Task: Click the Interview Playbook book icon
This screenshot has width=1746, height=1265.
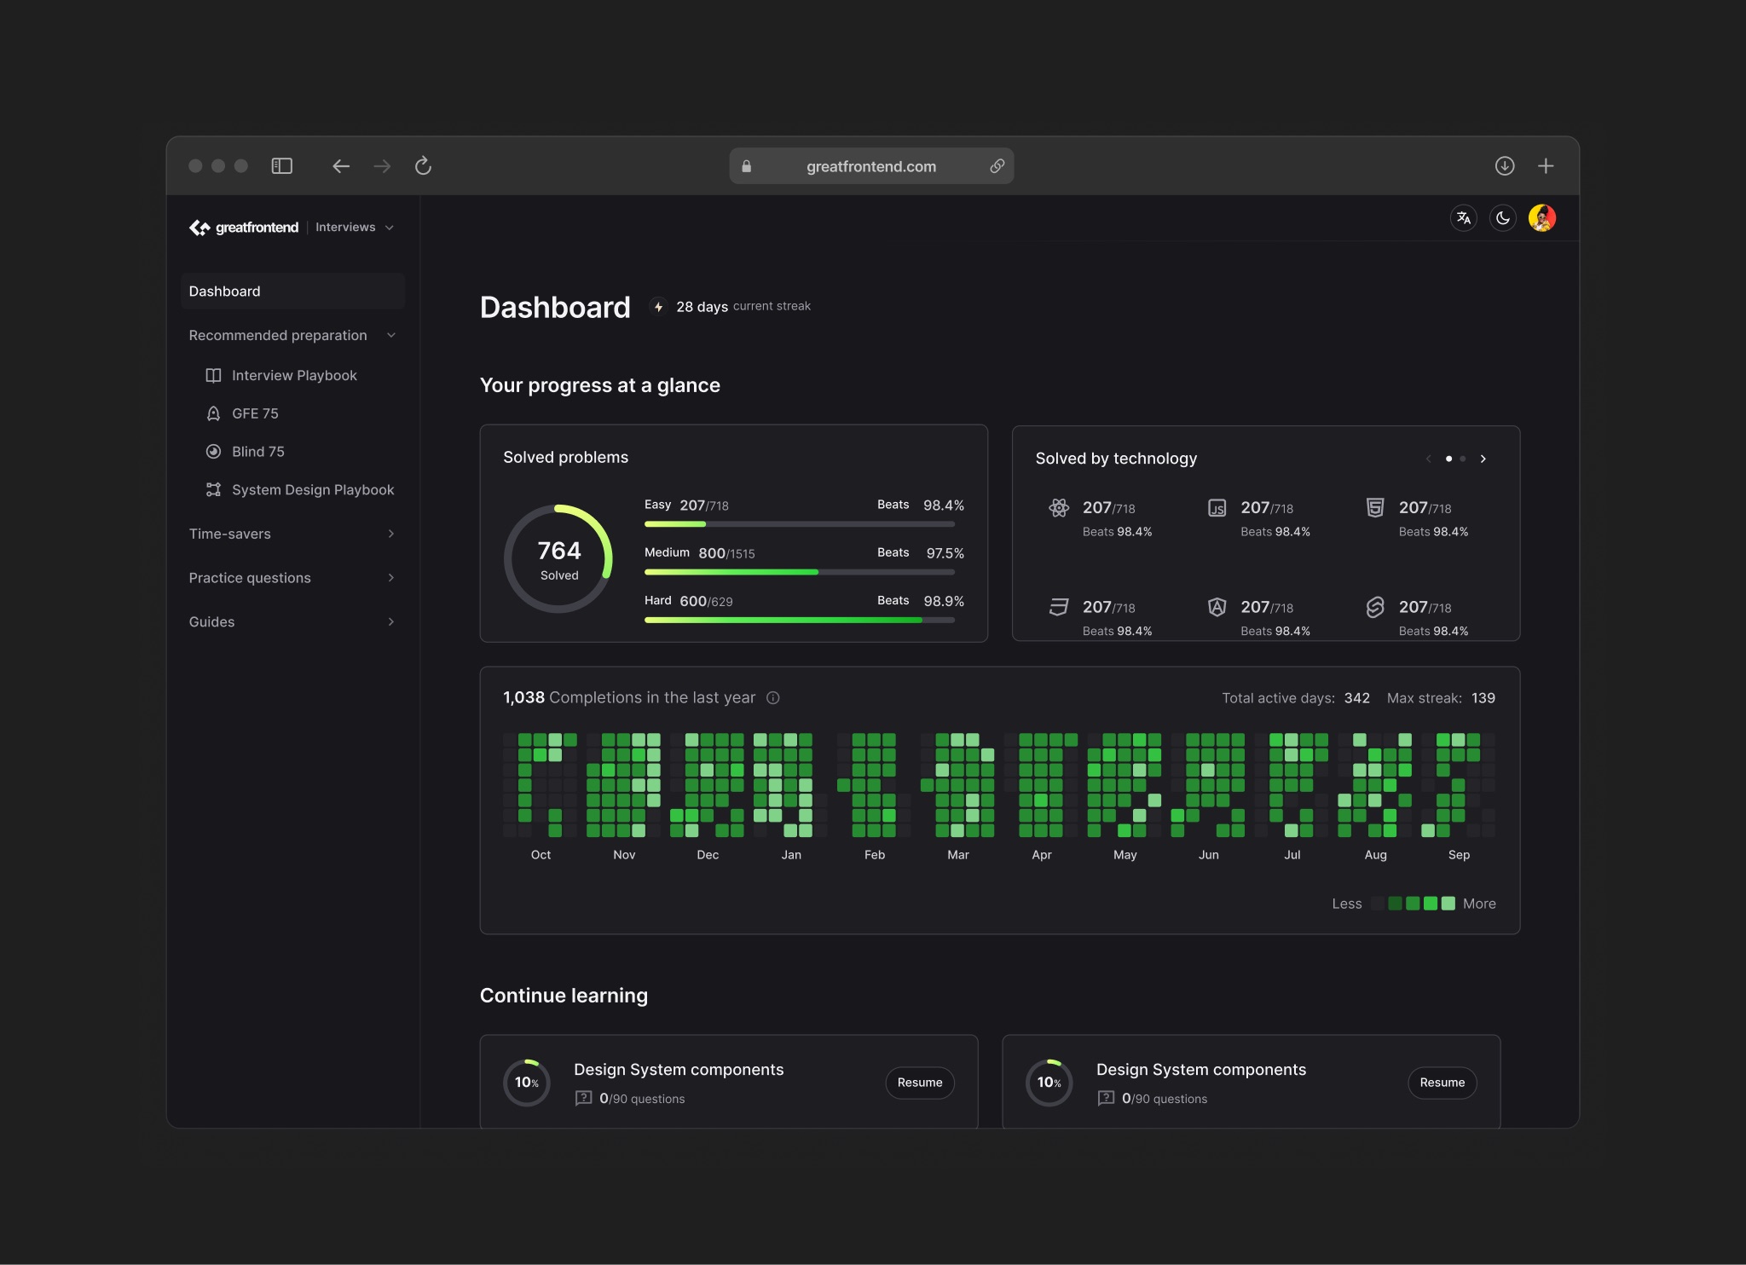Action: tap(213, 376)
